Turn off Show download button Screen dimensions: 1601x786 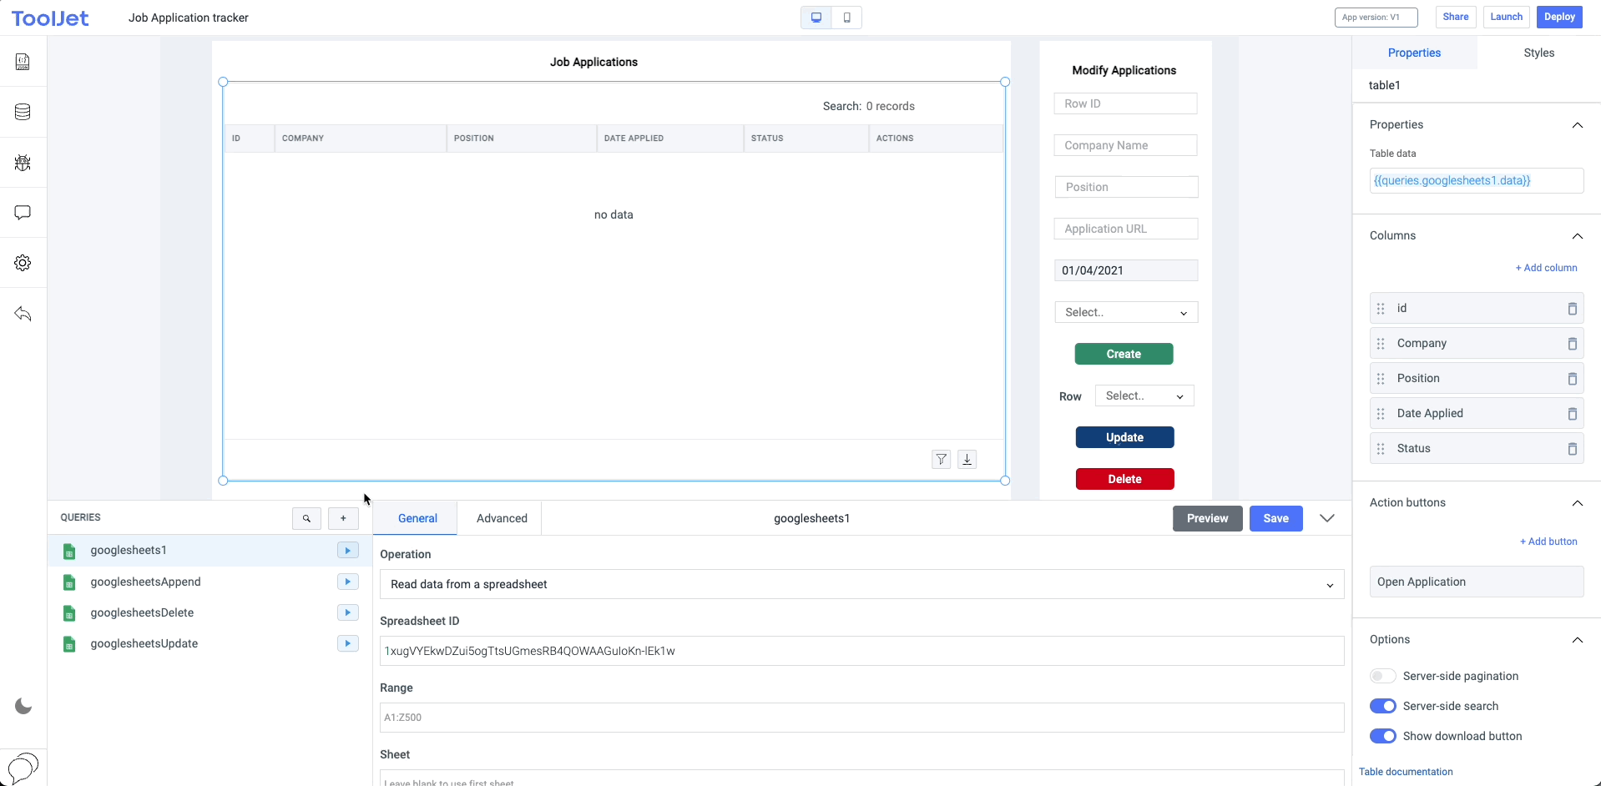1382,735
